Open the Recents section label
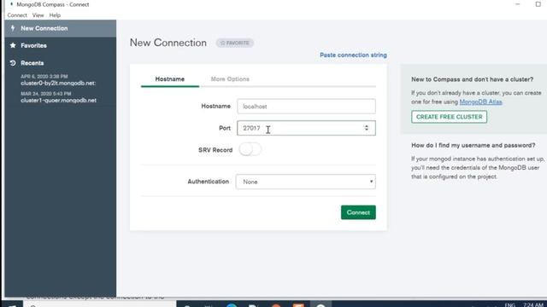 (32, 63)
